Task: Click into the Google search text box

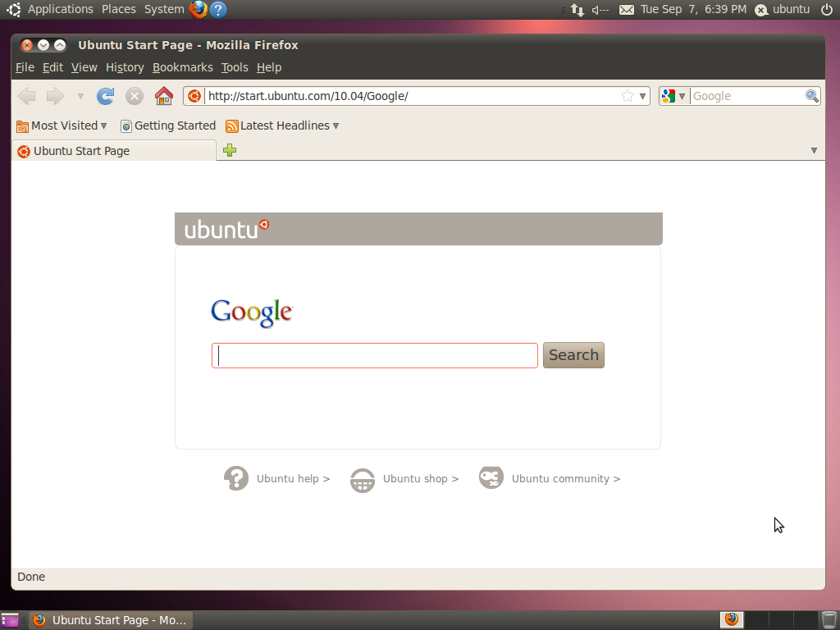Action: tap(374, 356)
